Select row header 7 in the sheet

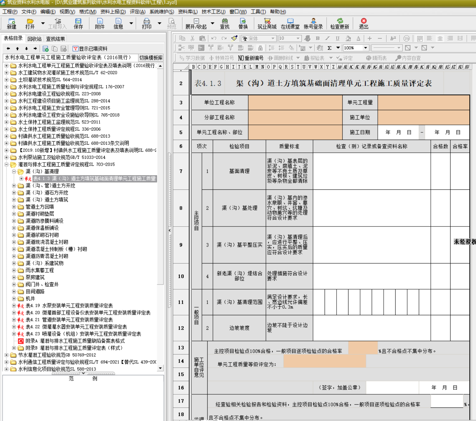coord(181,171)
